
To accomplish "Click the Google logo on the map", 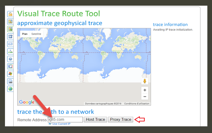I will [x=27, y=102].
